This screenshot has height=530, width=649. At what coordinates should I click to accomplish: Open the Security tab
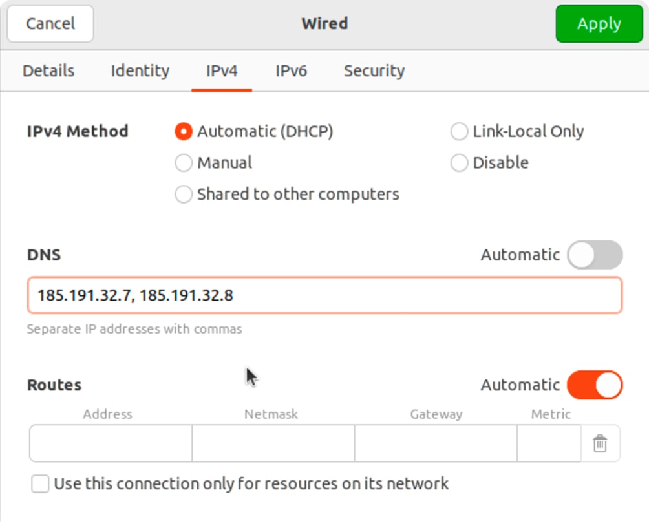pyautogui.click(x=374, y=71)
